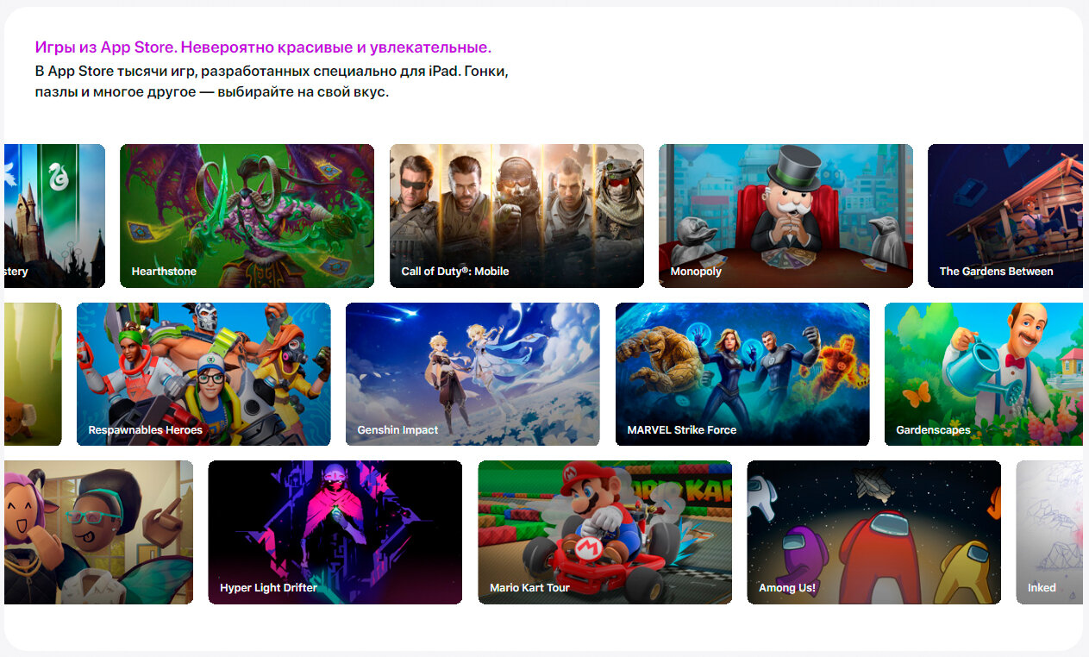Click The Gardens Between game tile
Viewport: 1089px width, 657px height.
click(x=1005, y=216)
